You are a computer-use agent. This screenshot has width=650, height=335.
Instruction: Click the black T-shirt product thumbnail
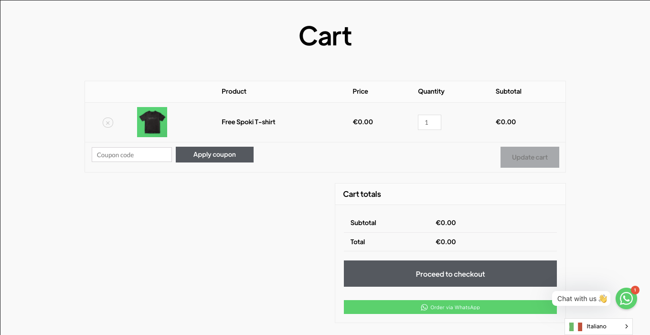tap(152, 122)
